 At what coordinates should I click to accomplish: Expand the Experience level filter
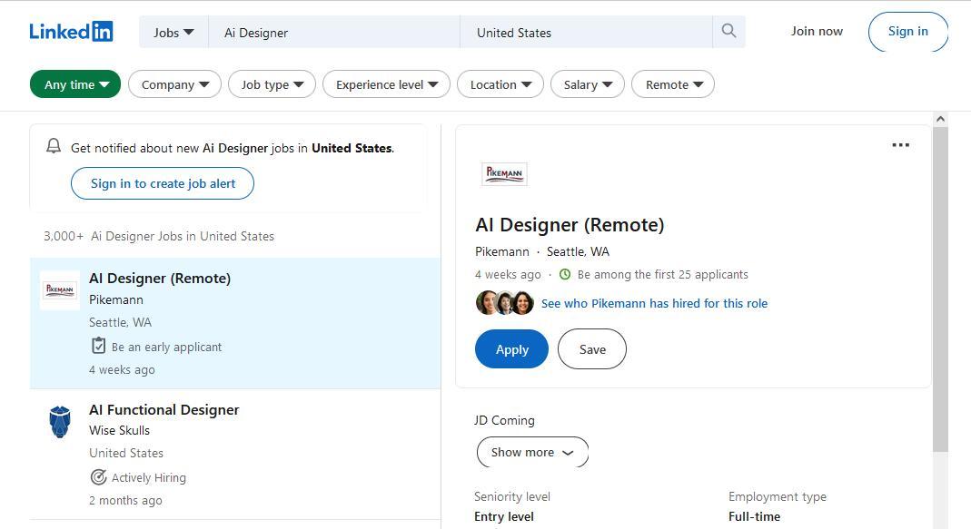pos(386,84)
